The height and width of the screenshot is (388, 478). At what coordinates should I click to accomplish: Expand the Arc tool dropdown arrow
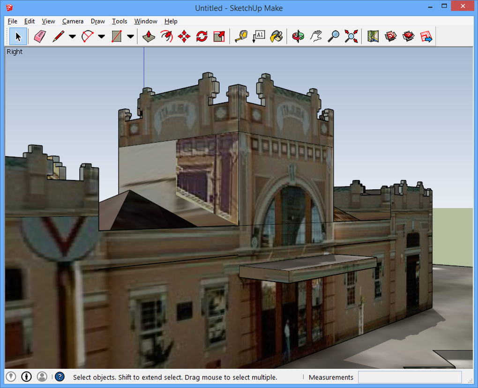point(101,37)
